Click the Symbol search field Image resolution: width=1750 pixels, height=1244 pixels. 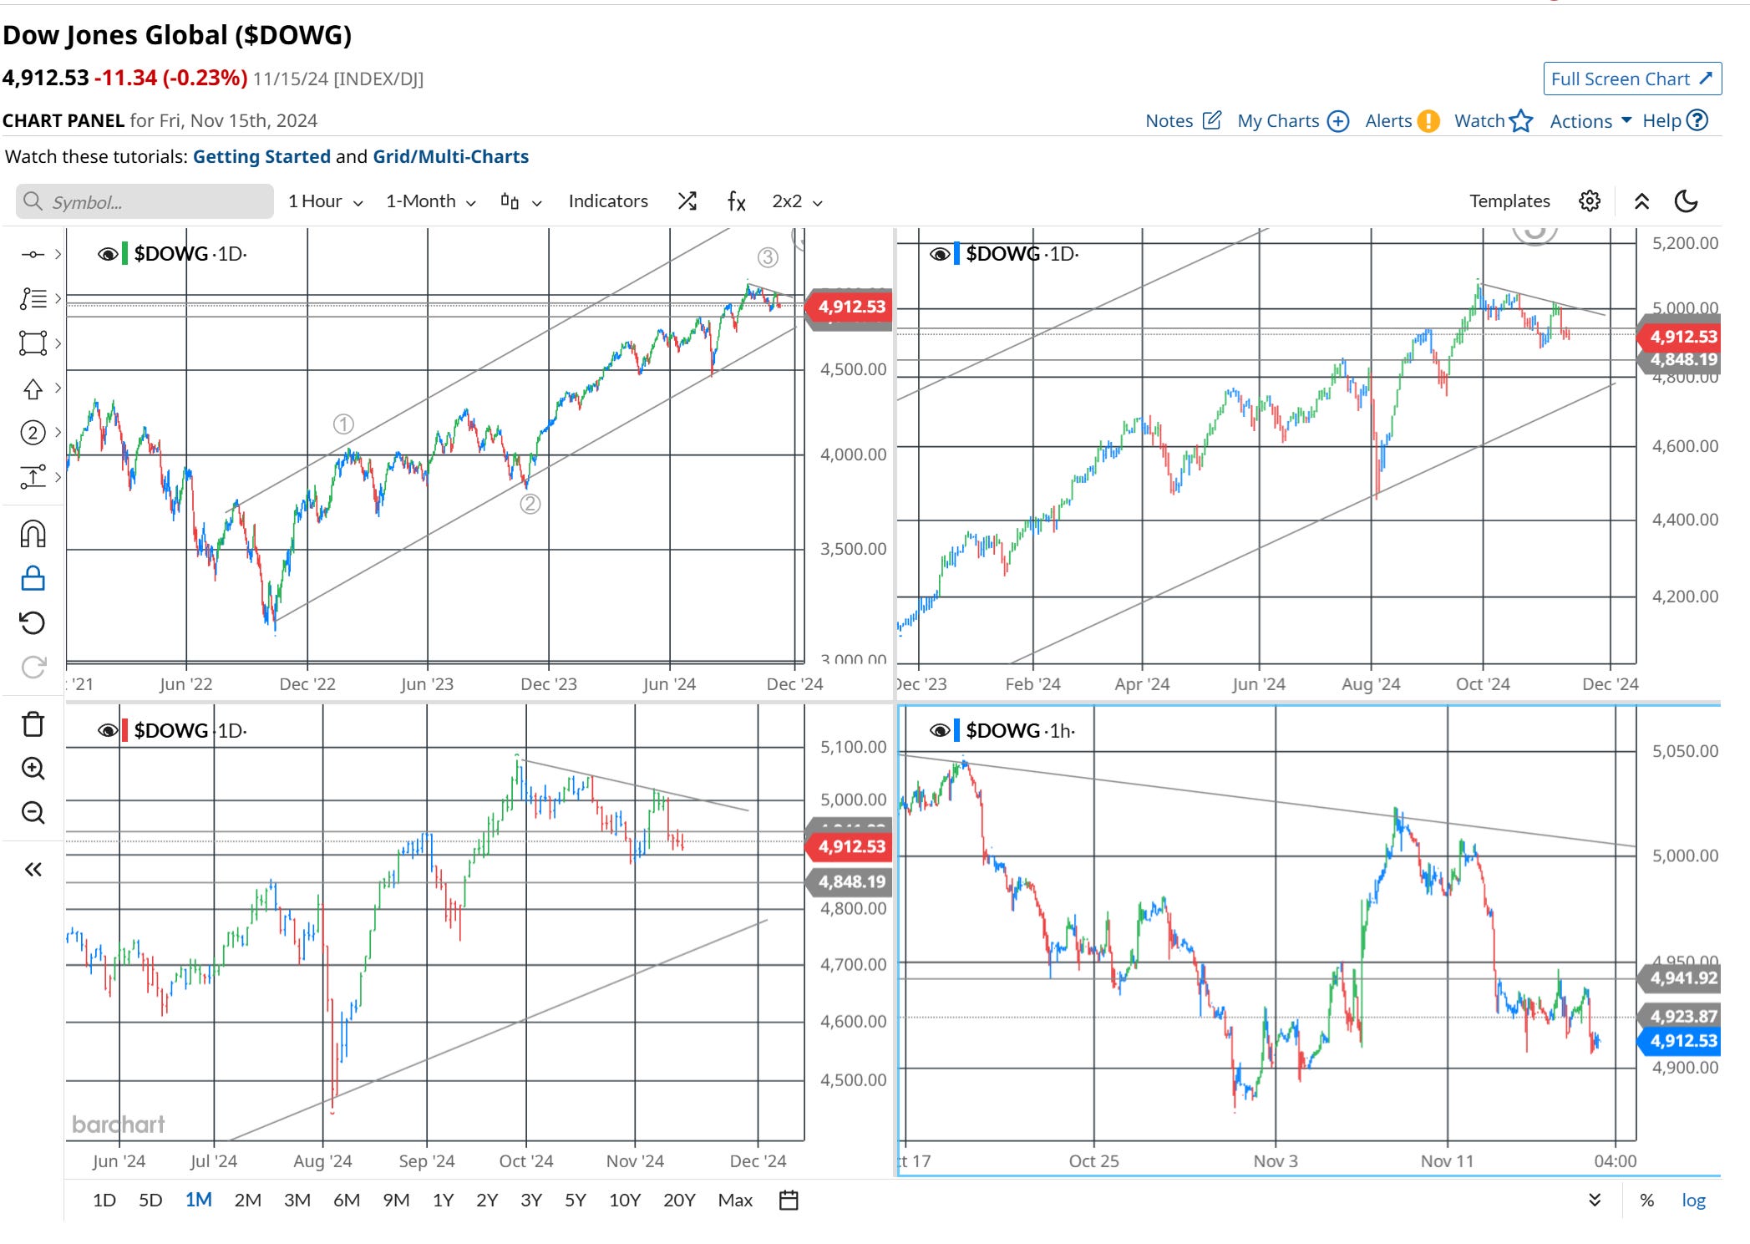pyautogui.click(x=145, y=201)
